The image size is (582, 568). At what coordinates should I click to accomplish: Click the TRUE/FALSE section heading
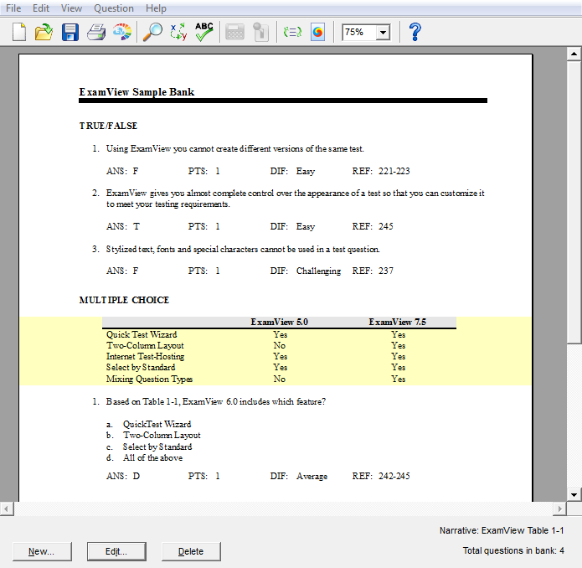point(108,126)
